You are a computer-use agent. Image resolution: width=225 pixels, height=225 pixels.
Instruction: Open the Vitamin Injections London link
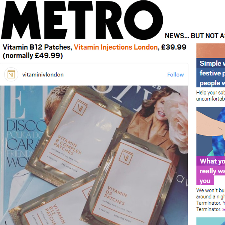click(x=115, y=47)
